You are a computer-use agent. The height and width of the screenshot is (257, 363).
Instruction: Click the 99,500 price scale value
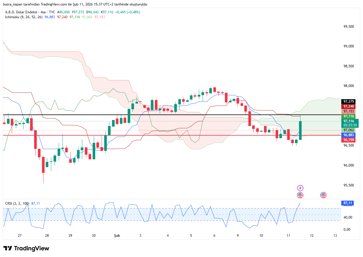click(x=349, y=26)
